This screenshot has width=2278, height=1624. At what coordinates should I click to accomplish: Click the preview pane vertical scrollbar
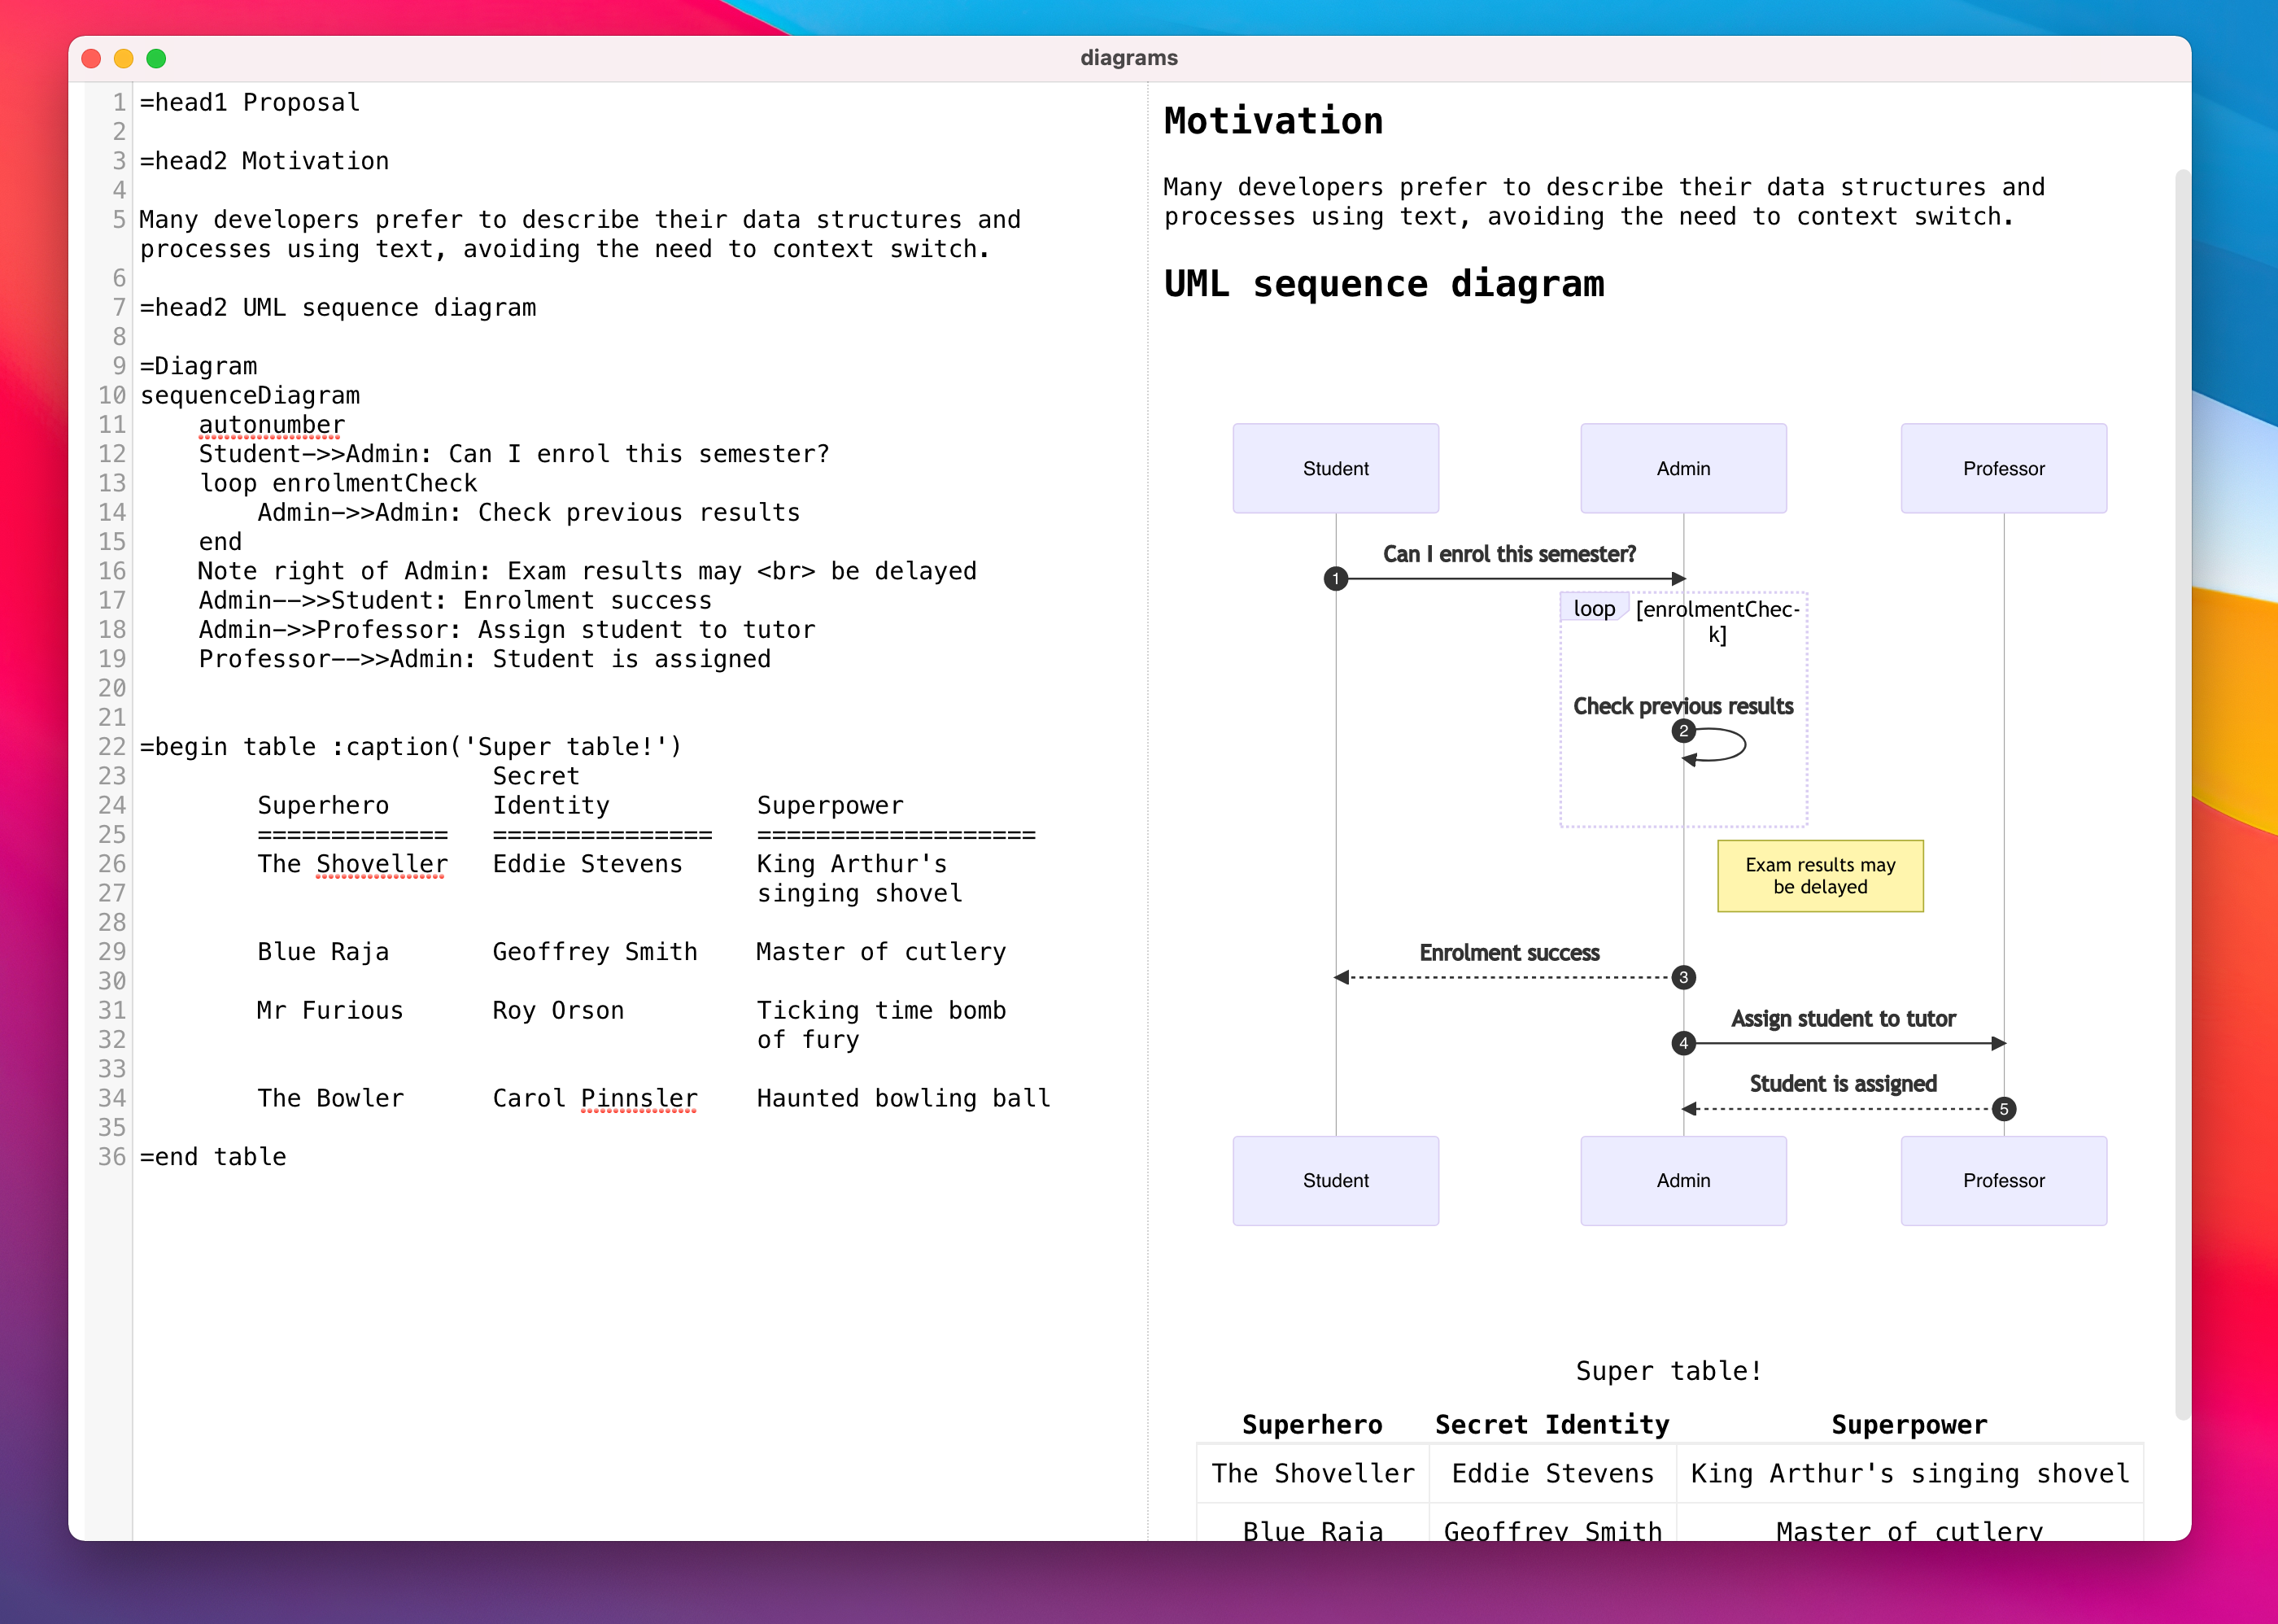coord(2182,795)
